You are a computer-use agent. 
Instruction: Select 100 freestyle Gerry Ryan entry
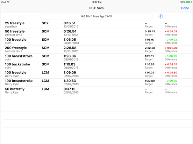(98, 74)
